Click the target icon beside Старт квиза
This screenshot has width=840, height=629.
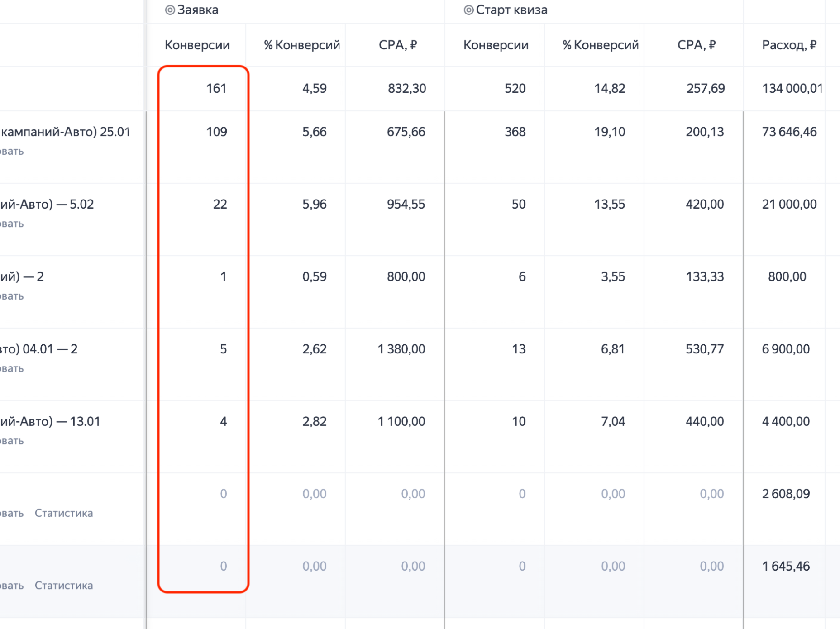[468, 10]
